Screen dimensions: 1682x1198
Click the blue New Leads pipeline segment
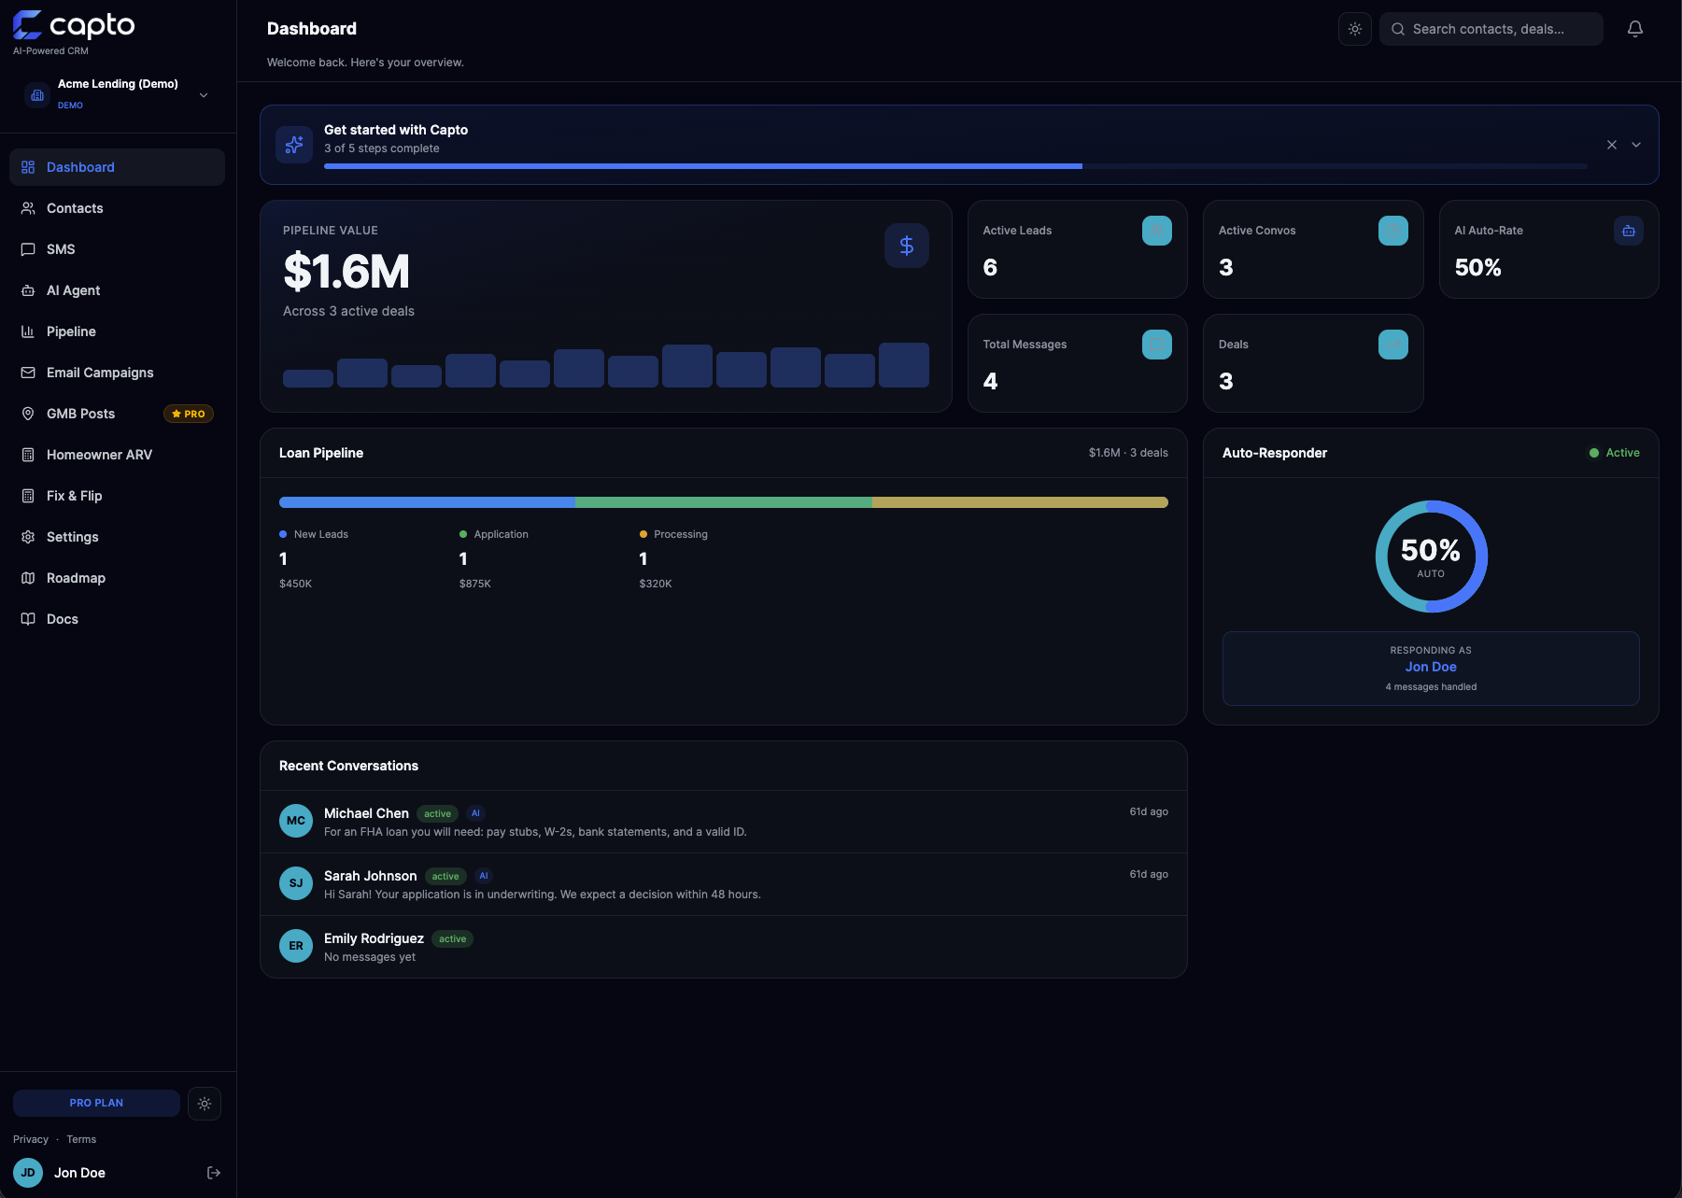pyautogui.click(x=427, y=502)
